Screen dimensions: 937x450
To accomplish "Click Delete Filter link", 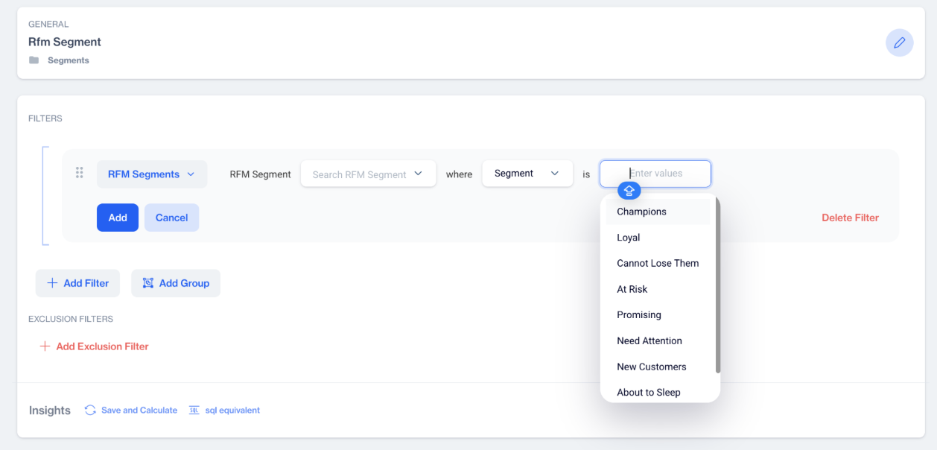I will click(850, 218).
